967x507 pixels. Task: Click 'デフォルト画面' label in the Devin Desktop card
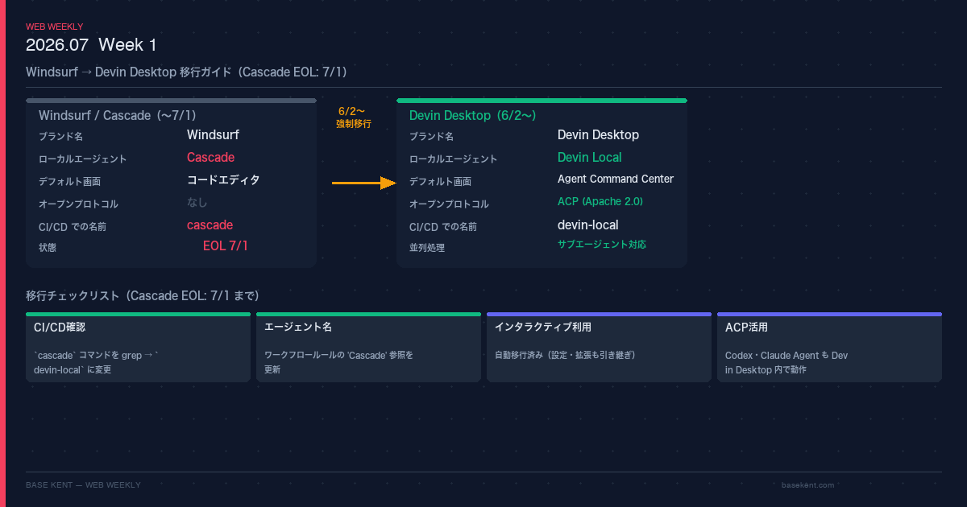coord(440,182)
